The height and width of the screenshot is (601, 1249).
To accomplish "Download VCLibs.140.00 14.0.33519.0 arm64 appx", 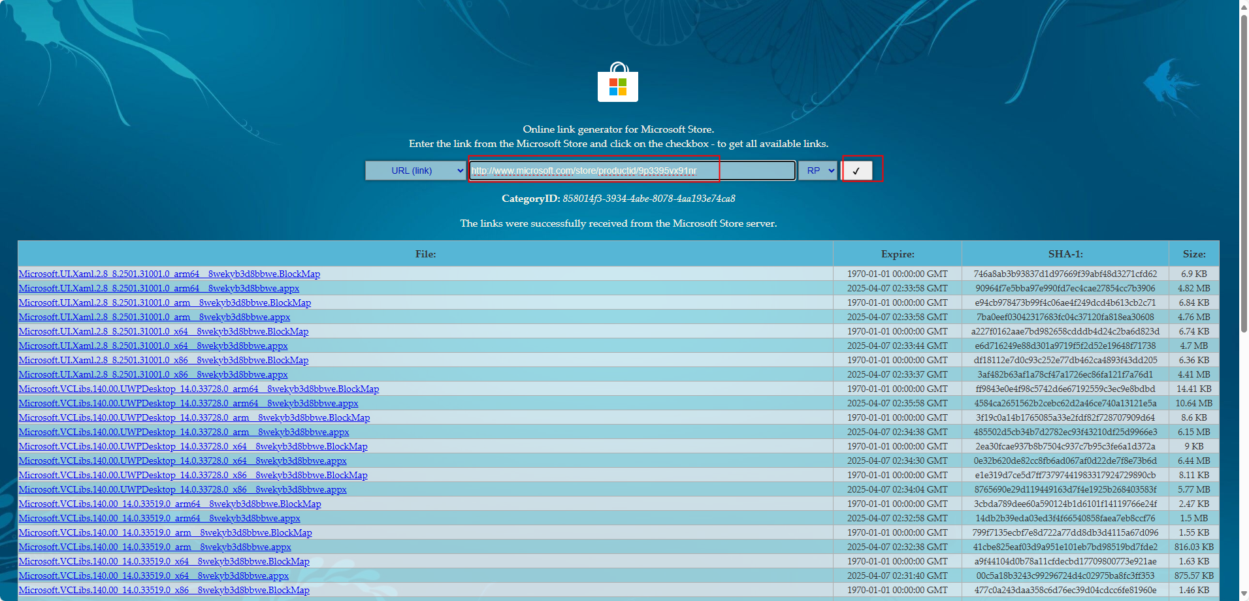I will pos(159,518).
